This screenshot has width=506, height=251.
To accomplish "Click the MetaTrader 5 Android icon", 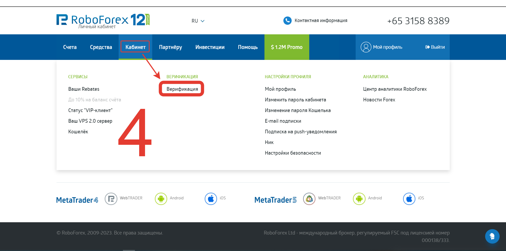I will [359, 199].
